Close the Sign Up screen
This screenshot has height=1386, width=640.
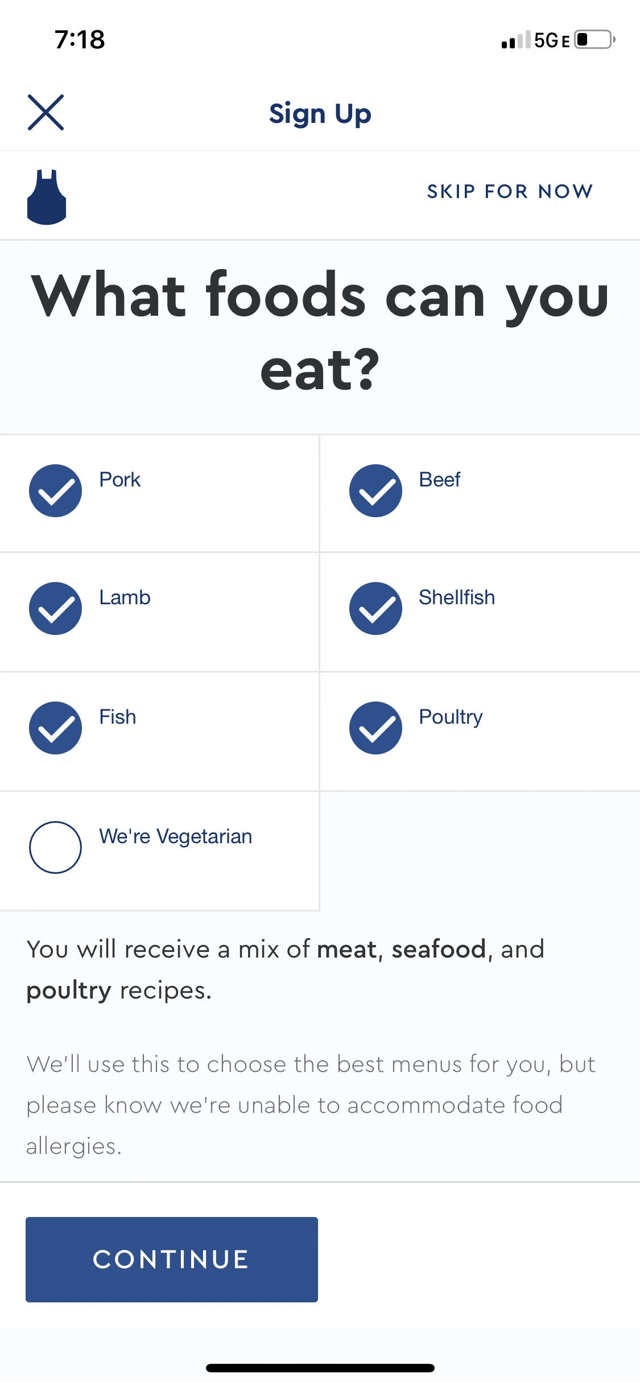46,113
